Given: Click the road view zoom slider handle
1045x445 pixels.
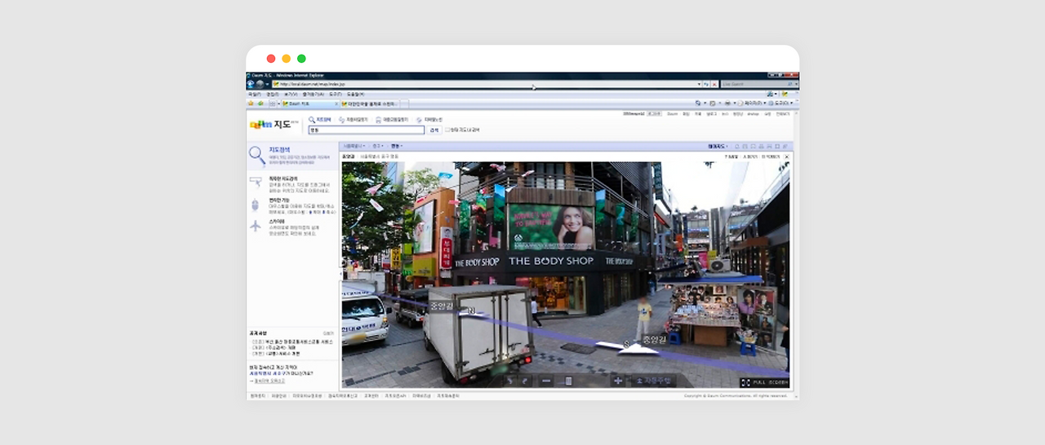Looking at the screenshot, I should 569,381.
